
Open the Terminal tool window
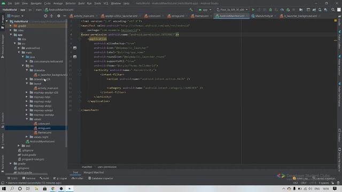point(28,178)
